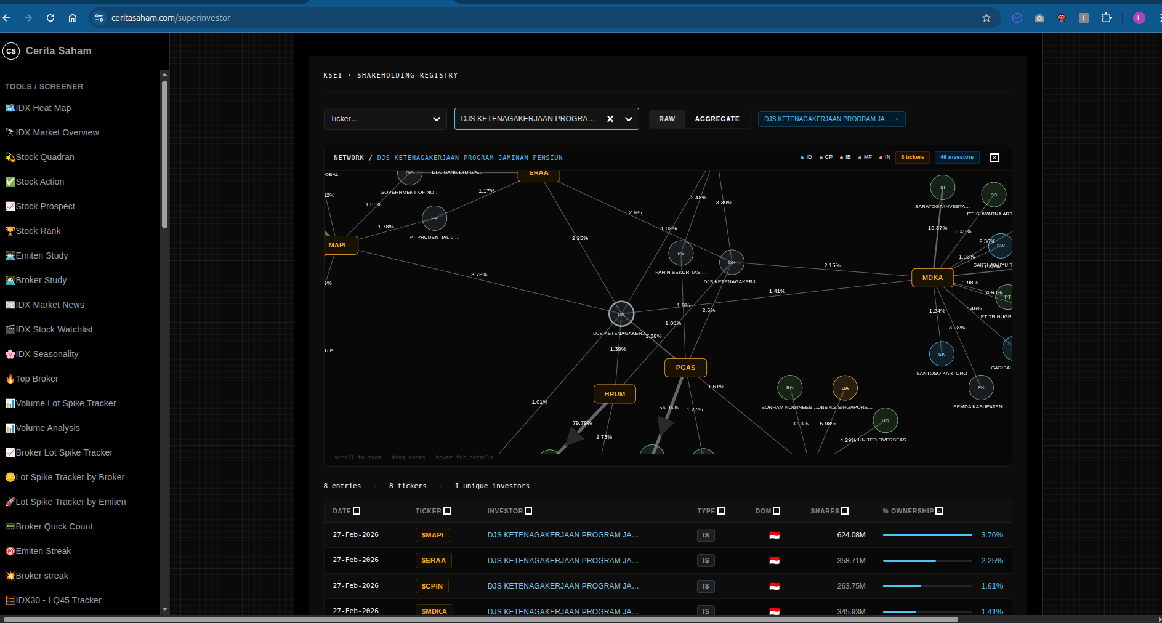This screenshot has width=1162, height=623.
Task: Click the $MAPI ticker badge in table
Action: 432,535
